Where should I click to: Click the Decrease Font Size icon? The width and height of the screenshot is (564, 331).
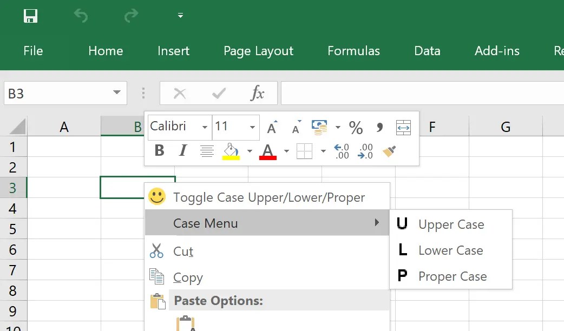coord(296,129)
